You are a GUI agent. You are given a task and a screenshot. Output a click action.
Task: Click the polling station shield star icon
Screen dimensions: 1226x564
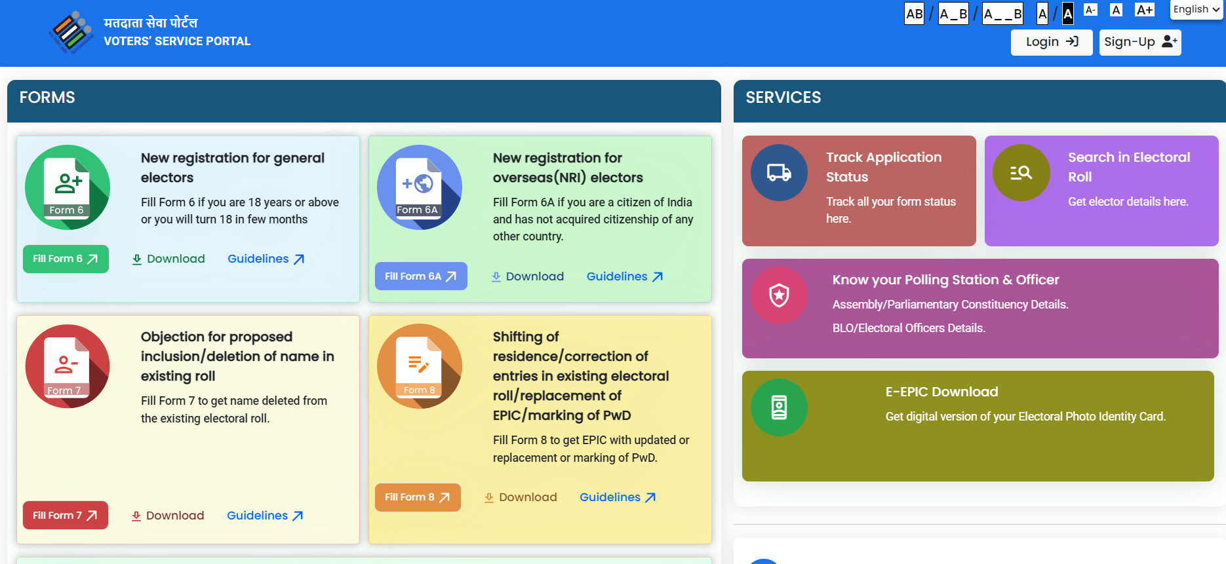[779, 295]
